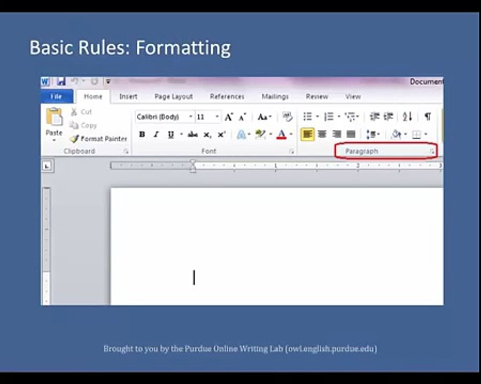Toggle Italic formatting
This screenshot has width=481, height=384.
[x=156, y=134]
